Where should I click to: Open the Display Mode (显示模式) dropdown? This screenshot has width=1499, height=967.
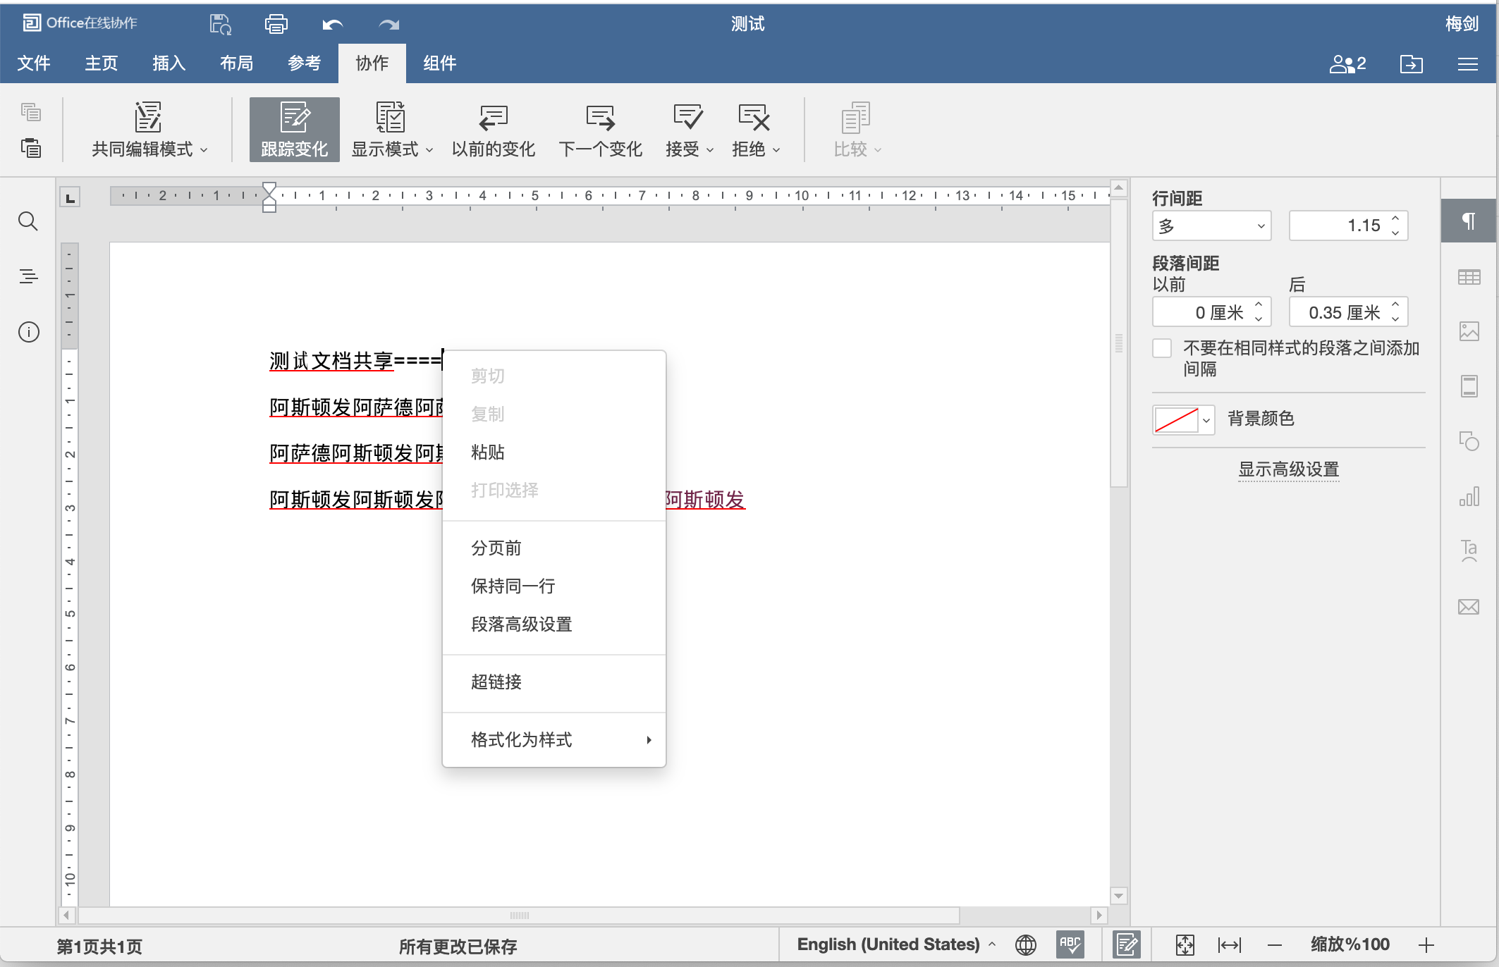pyautogui.click(x=392, y=149)
